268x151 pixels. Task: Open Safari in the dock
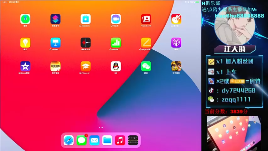[69, 140]
